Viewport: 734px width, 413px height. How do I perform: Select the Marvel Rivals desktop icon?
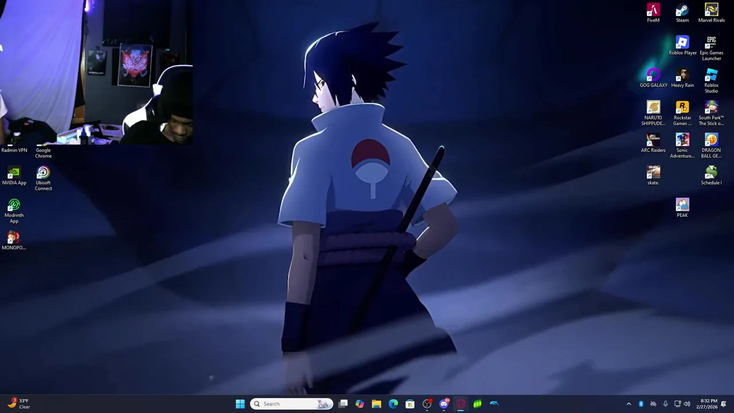[x=711, y=13]
